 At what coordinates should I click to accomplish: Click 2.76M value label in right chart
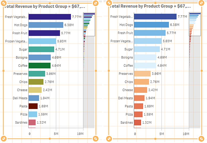point(155,82)
